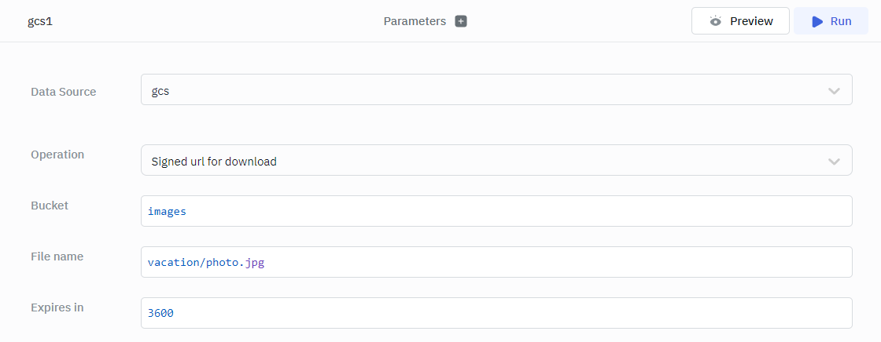881x342 pixels.
Task: Click the eye icon on Preview
Action: coord(715,21)
